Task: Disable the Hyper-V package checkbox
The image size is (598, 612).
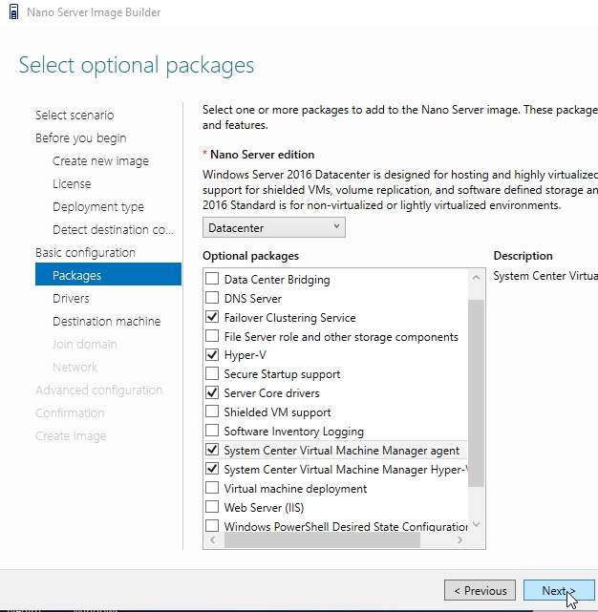Action: (x=212, y=355)
